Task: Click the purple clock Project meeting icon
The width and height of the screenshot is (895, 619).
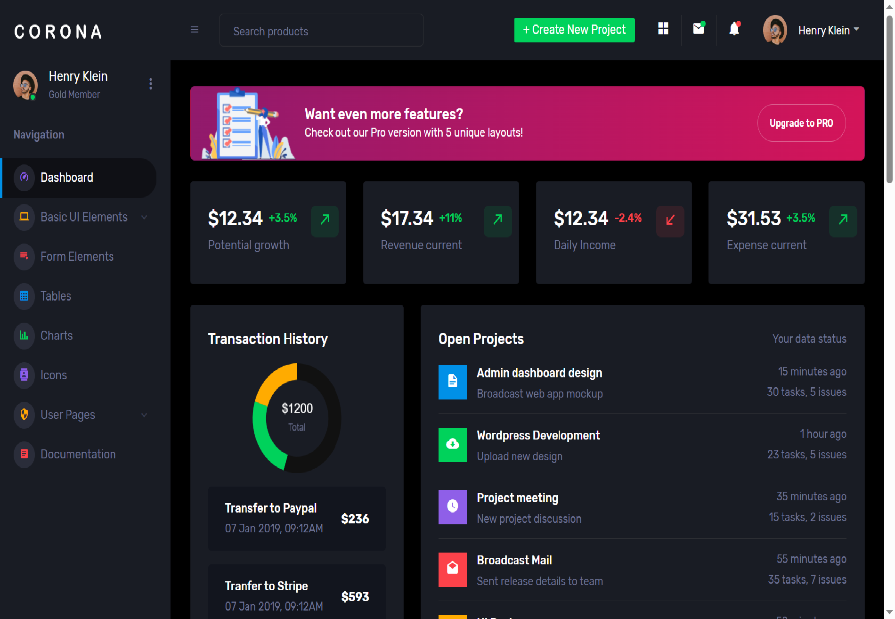Action: point(452,507)
